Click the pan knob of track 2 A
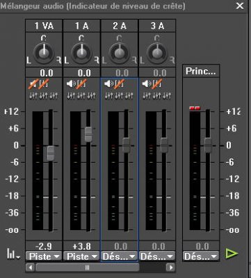 (120, 53)
